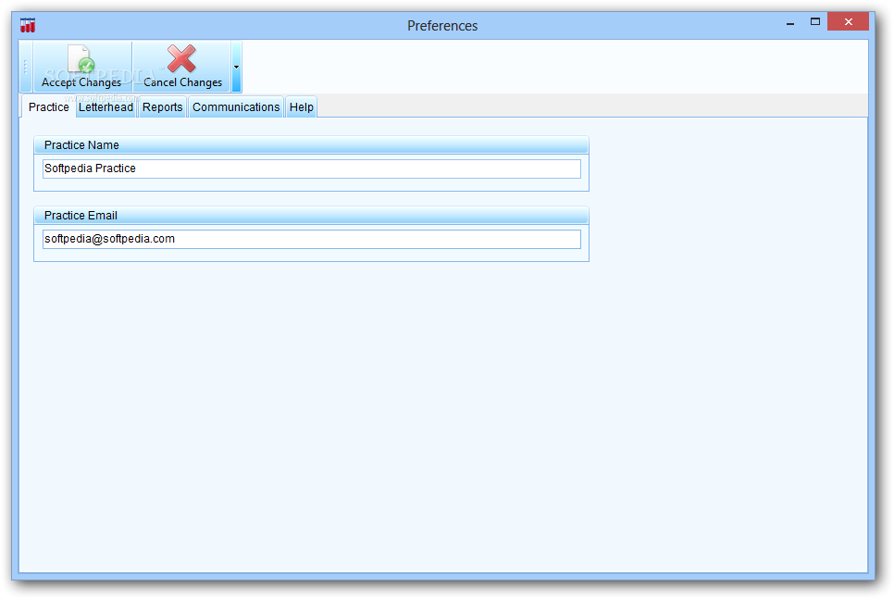
Task: Click the Practice Email input field
Action: point(312,239)
